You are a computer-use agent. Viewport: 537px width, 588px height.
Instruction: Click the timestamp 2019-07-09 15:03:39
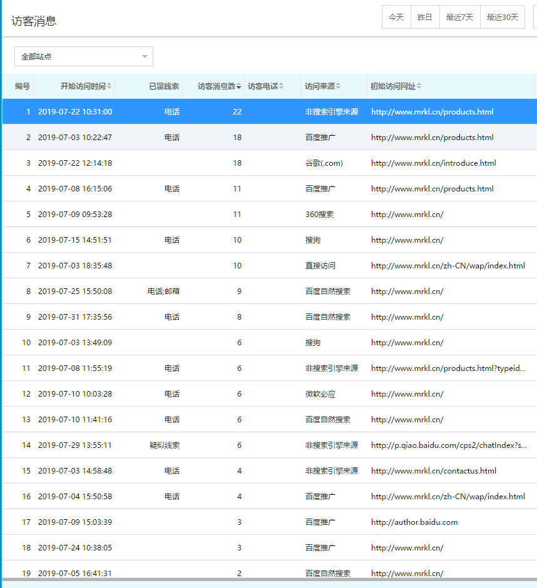[x=75, y=522]
